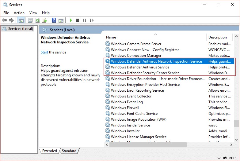
Task: Click the Restart Service toolbar icon
Action: pos(92,20)
